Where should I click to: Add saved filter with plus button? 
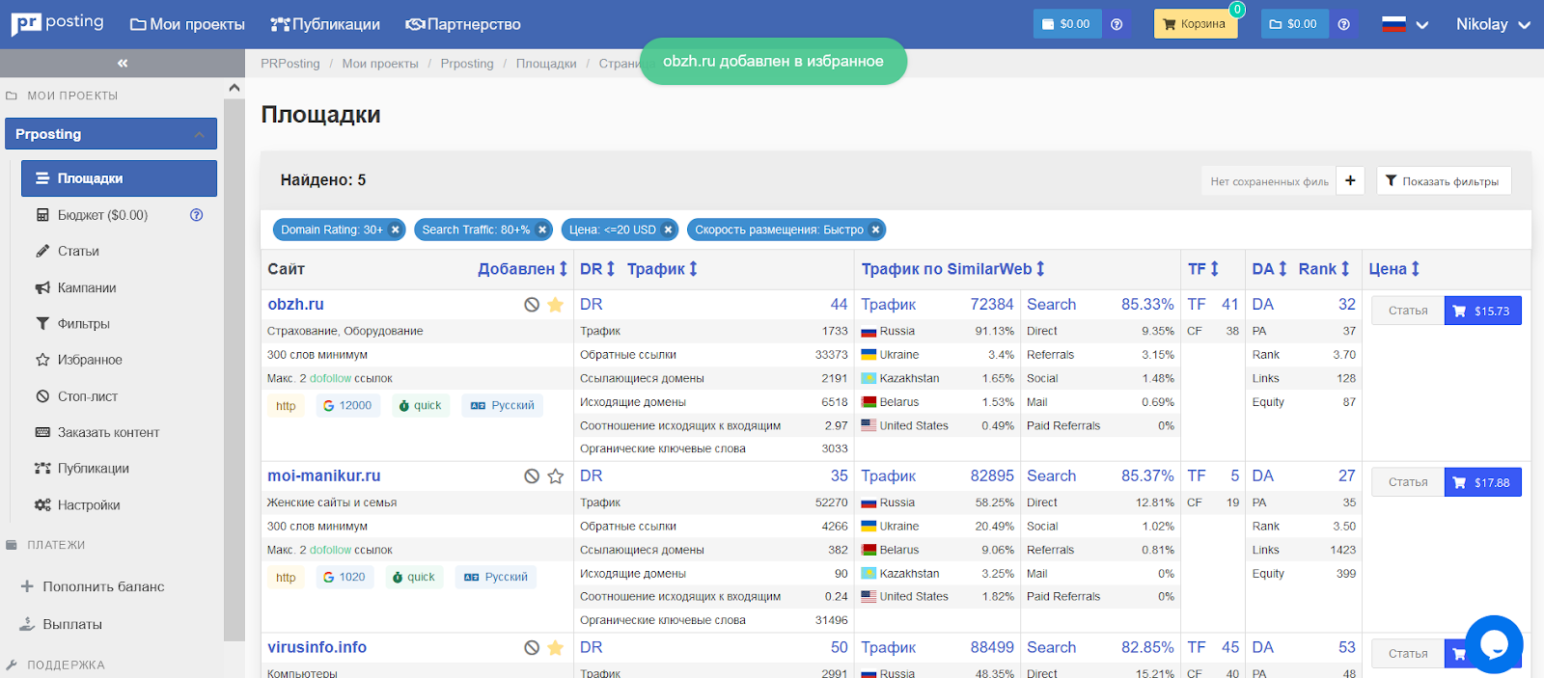[1350, 180]
